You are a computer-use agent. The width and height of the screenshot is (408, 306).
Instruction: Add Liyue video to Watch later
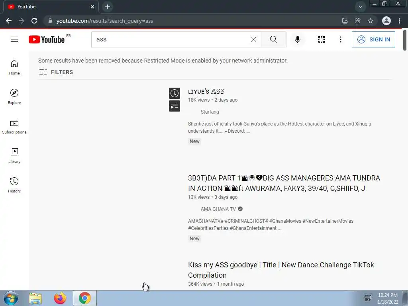point(175,93)
